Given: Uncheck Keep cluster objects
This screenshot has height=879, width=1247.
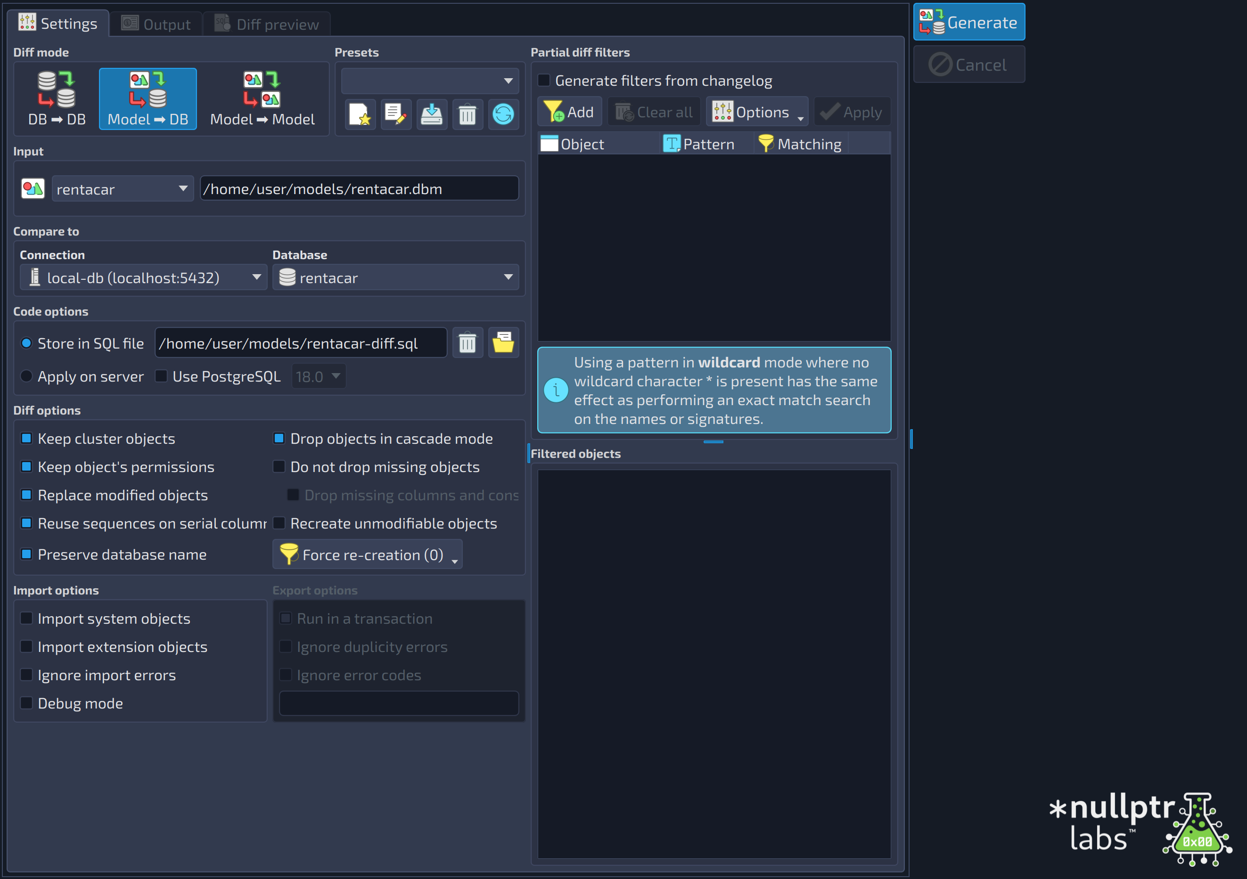Looking at the screenshot, I should click(26, 438).
